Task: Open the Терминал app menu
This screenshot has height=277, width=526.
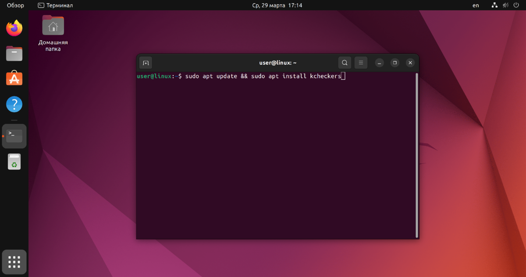Action: coord(55,5)
